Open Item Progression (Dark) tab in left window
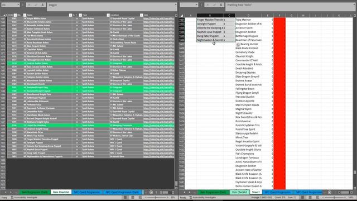 coord(35,192)
